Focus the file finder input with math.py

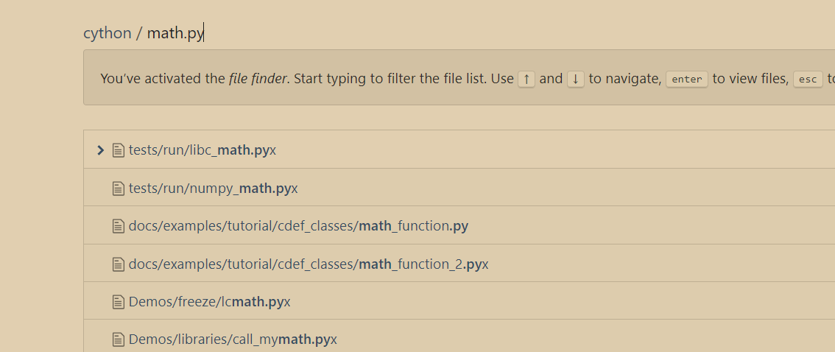175,33
